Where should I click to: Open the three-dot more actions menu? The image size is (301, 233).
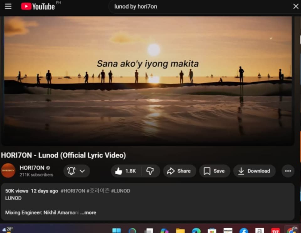[x=288, y=171]
